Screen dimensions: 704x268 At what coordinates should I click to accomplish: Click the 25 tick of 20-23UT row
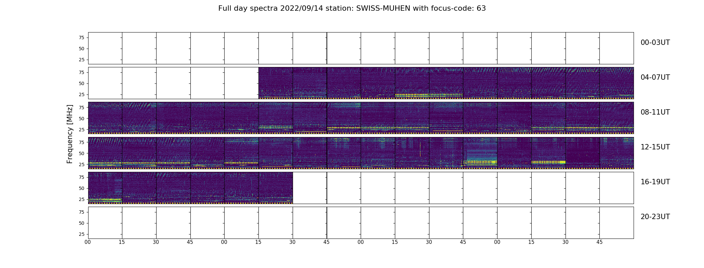[x=81, y=234]
